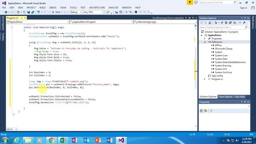Click the Sign in link
Image resolution: width=256 pixels, height=144 pixels.
[x=244, y=8]
